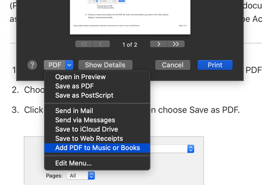The image size is (262, 185).
Task: Select Save to iCloud Drive
Action: coord(97,129)
